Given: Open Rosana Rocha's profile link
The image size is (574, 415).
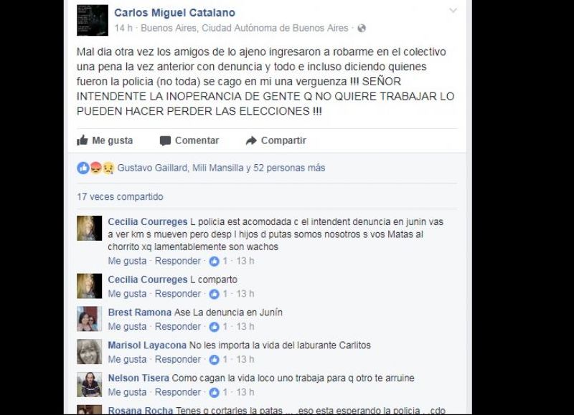Looking at the screenshot, I should [x=141, y=411].
